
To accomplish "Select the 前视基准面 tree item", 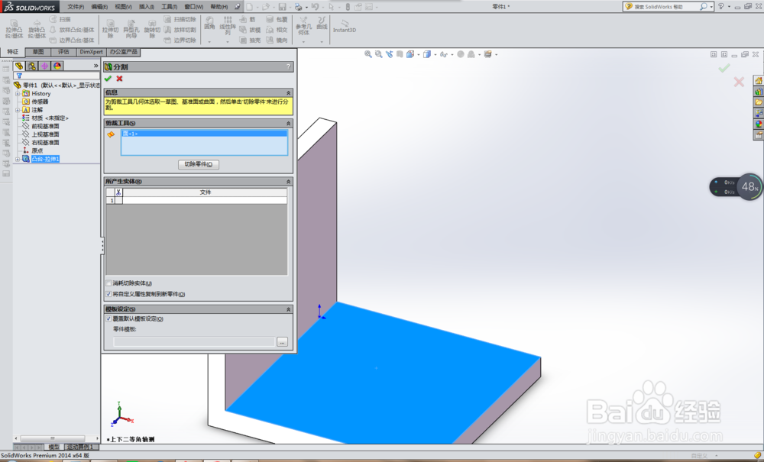I will [45, 126].
